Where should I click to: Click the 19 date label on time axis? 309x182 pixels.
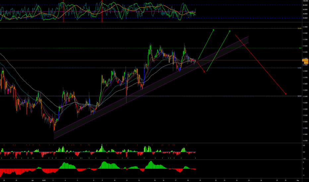pyautogui.click(x=200, y=180)
